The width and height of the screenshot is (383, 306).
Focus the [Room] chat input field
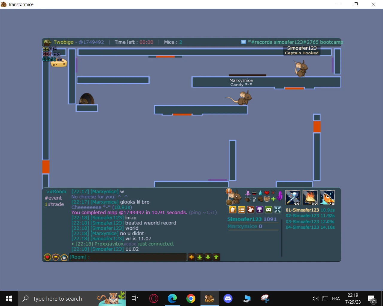[x=128, y=257]
